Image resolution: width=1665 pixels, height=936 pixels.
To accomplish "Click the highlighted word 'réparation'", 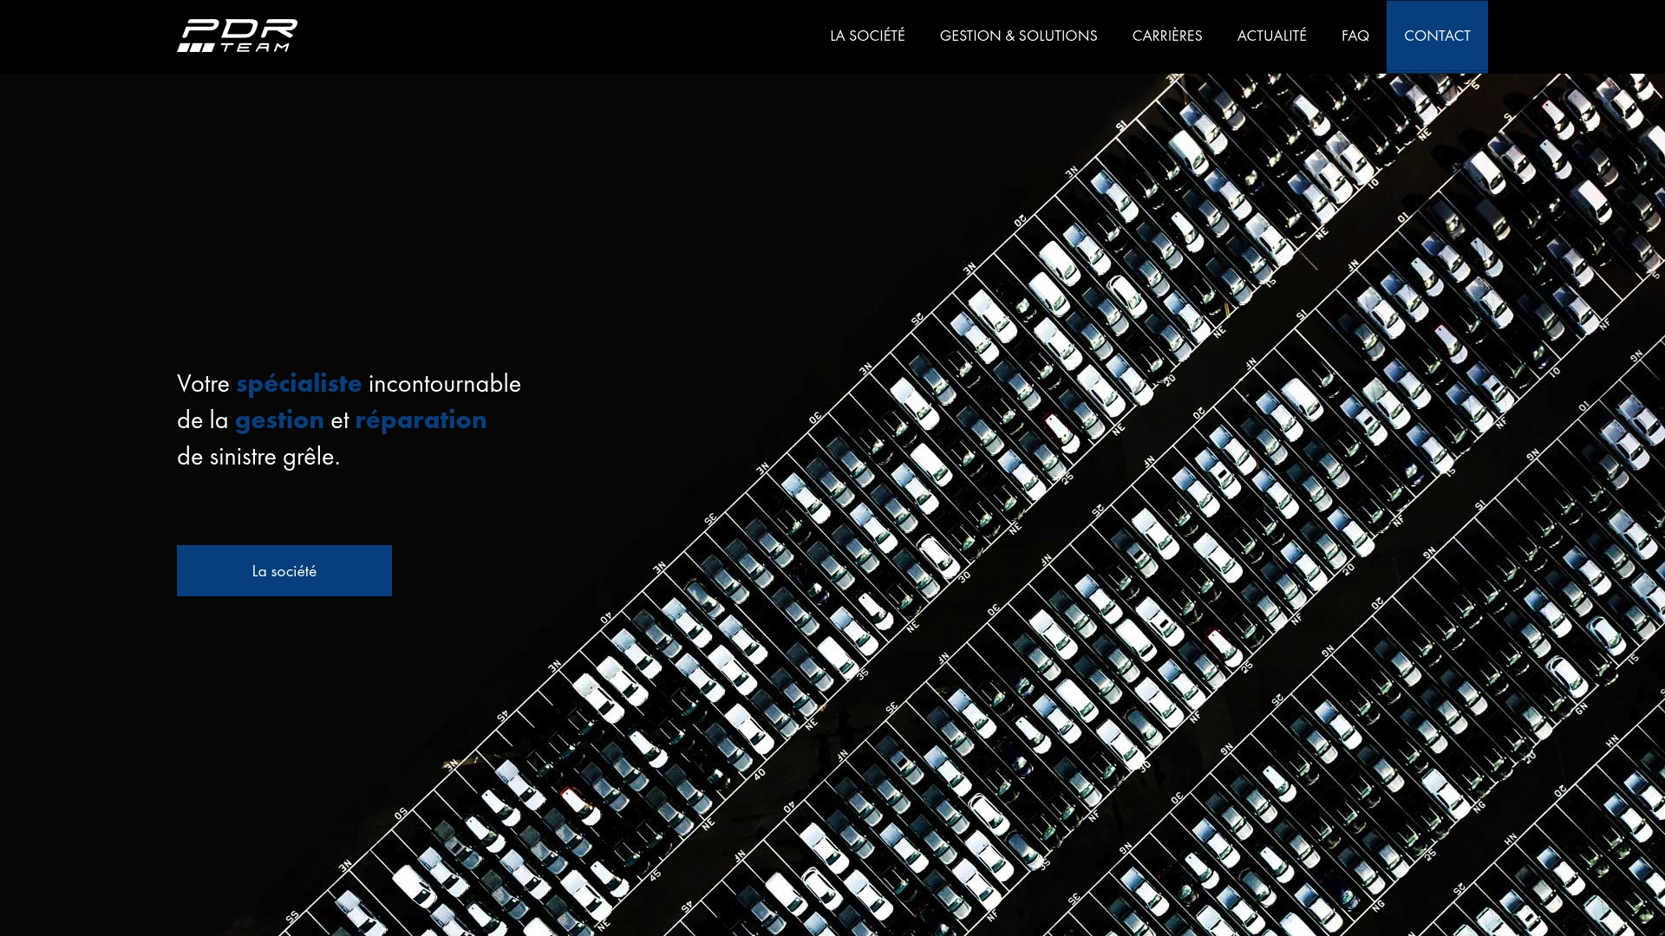I will click(x=421, y=420).
